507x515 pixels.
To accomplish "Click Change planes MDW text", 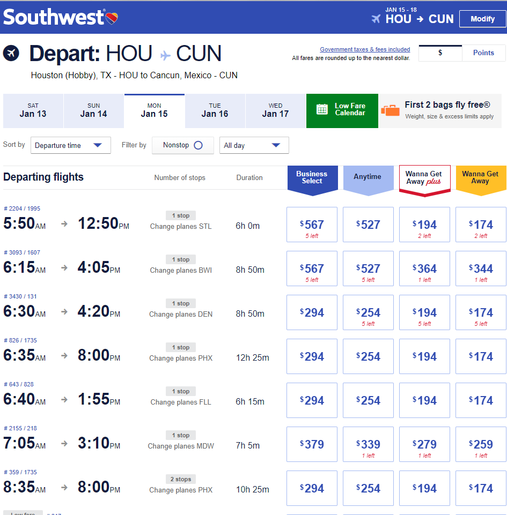I will 181,446.
